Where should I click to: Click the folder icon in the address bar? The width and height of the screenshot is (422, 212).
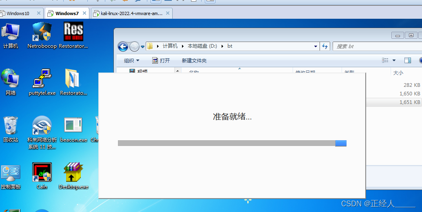click(150, 46)
